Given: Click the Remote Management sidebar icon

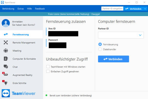Looking at the screenshot, I should click(6, 43).
